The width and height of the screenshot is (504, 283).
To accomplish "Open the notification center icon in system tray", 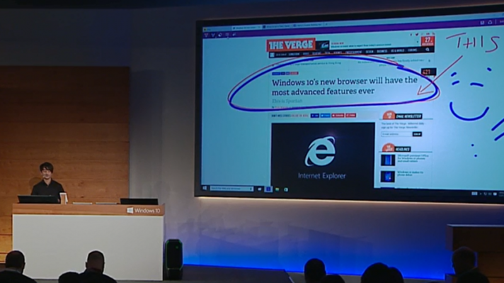I will tap(495, 194).
